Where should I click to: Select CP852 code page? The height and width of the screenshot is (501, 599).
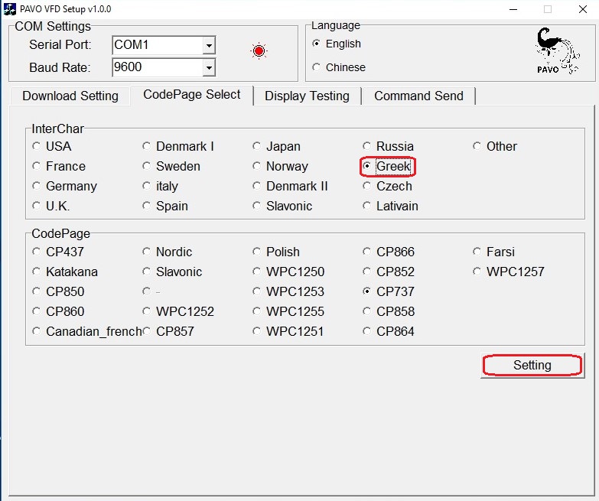pos(389,272)
